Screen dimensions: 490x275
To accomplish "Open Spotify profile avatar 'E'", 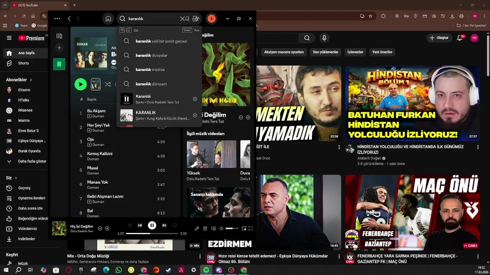I will pyautogui.click(x=211, y=18).
